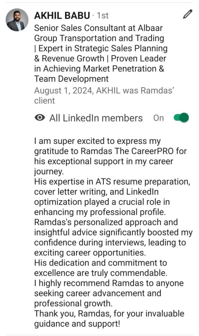
Task: Turn off the recommendation visibility switch
Action: click(181, 118)
